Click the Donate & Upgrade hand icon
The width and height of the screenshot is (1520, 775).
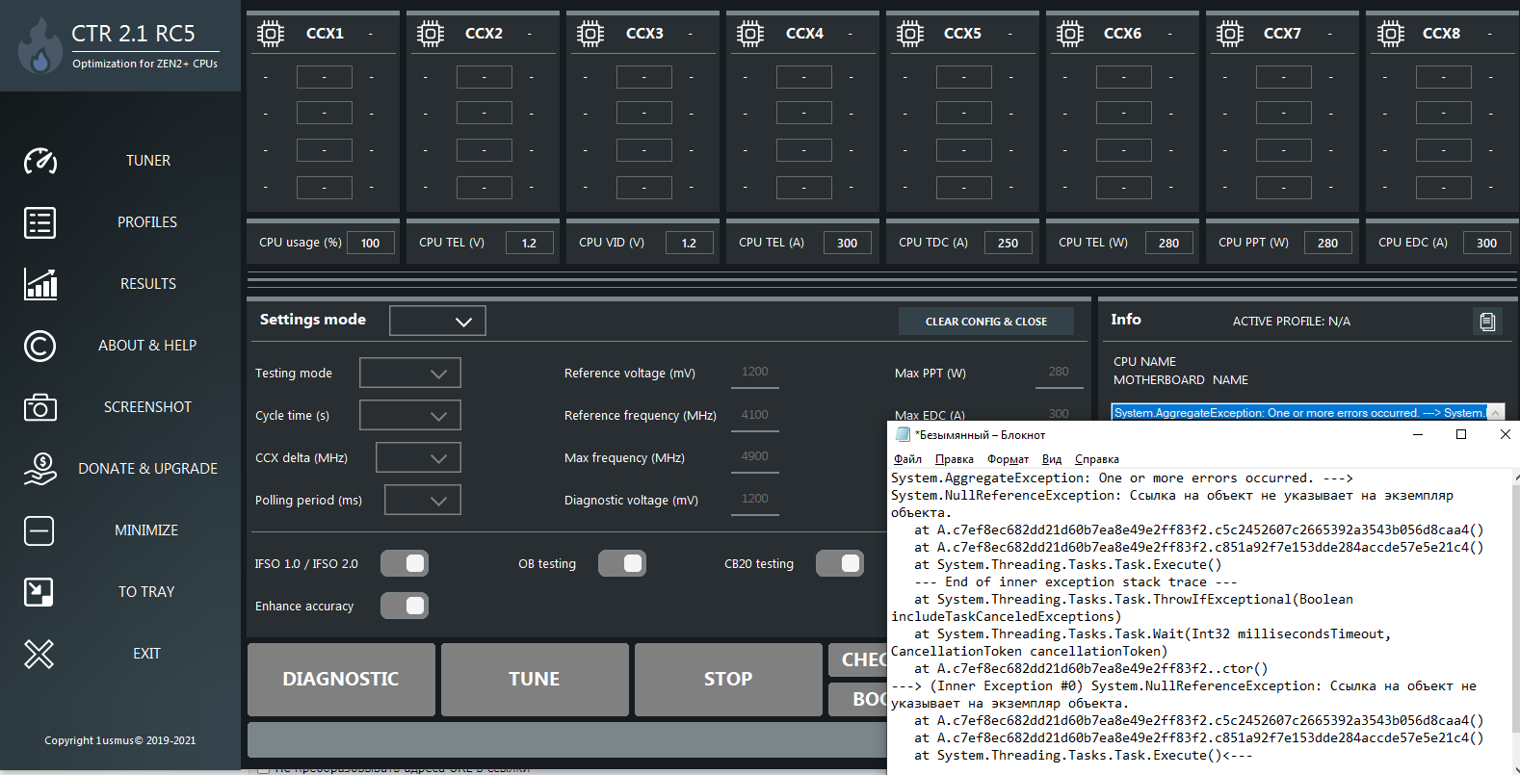[x=39, y=469]
